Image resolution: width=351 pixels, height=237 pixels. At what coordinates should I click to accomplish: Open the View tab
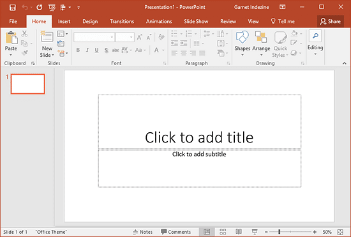(x=253, y=22)
